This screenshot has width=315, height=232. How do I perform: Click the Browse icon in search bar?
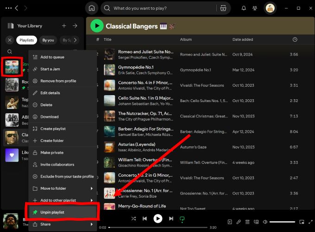(223, 8)
